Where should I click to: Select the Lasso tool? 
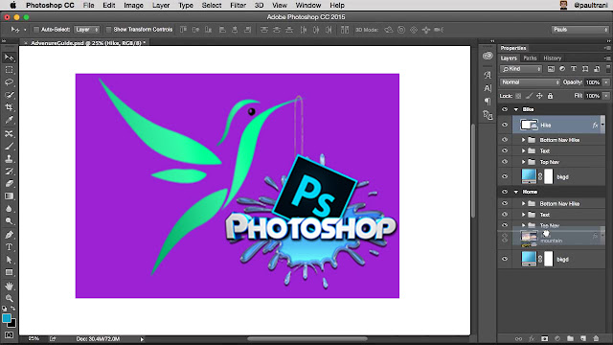coord(9,82)
